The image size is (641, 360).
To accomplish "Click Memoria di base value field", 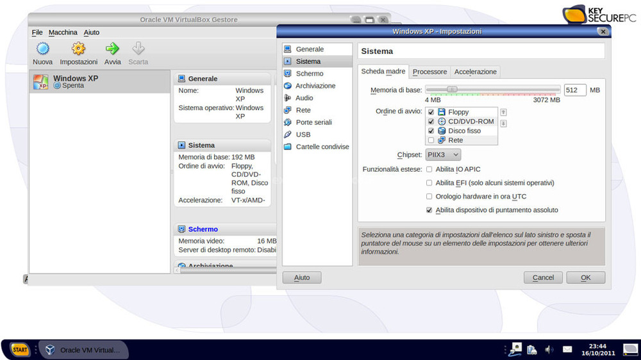I will pyautogui.click(x=575, y=90).
